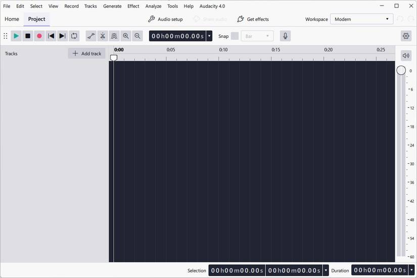Skip to start of project
Image resolution: width=417 pixels, height=278 pixels.
click(x=51, y=36)
